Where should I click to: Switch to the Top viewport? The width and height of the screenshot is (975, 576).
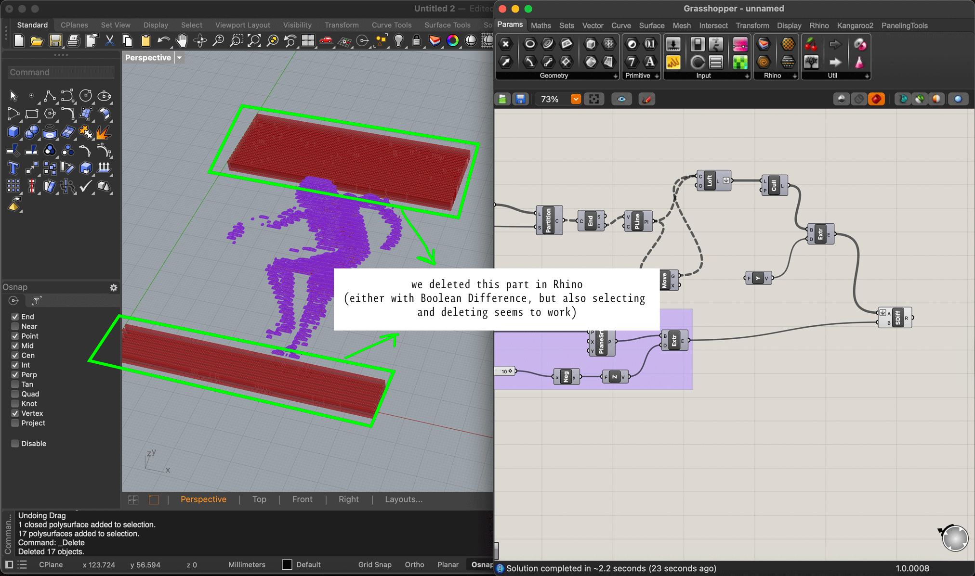coord(259,499)
